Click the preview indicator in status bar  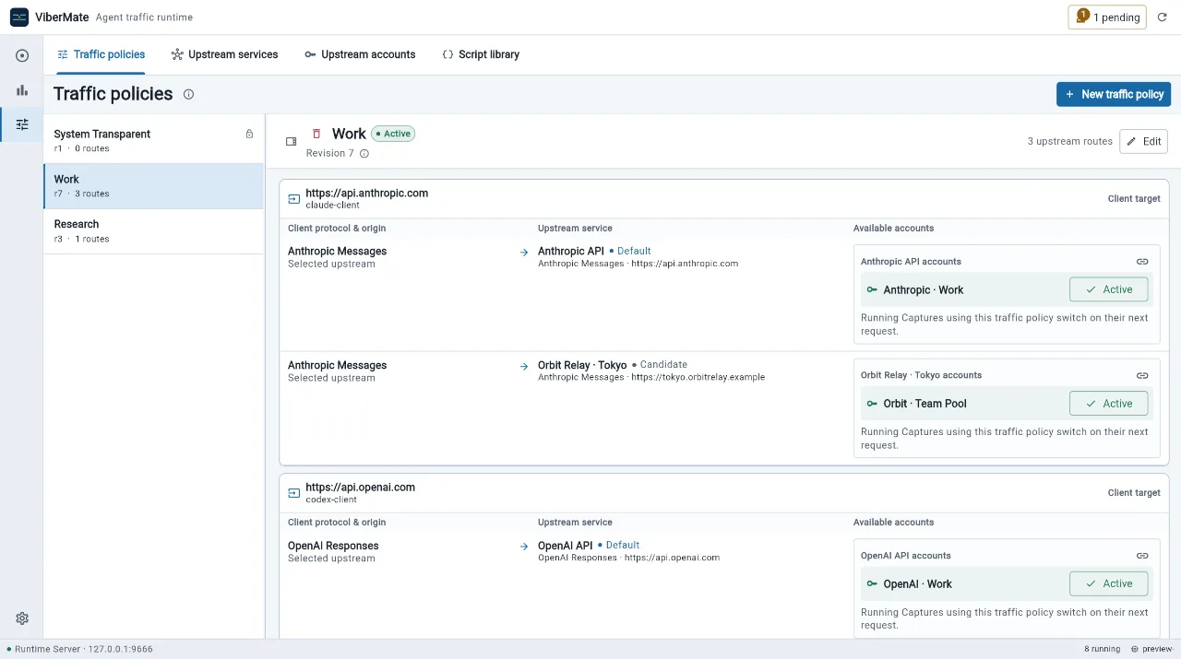pyautogui.click(x=1153, y=649)
